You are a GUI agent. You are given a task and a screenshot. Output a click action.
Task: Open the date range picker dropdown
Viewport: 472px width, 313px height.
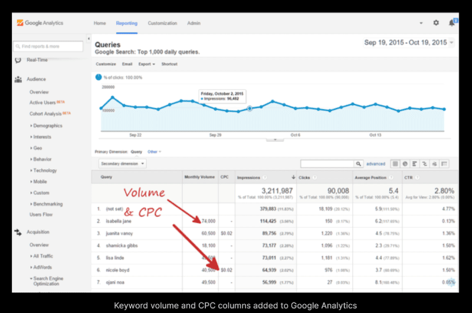[x=409, y=43]
